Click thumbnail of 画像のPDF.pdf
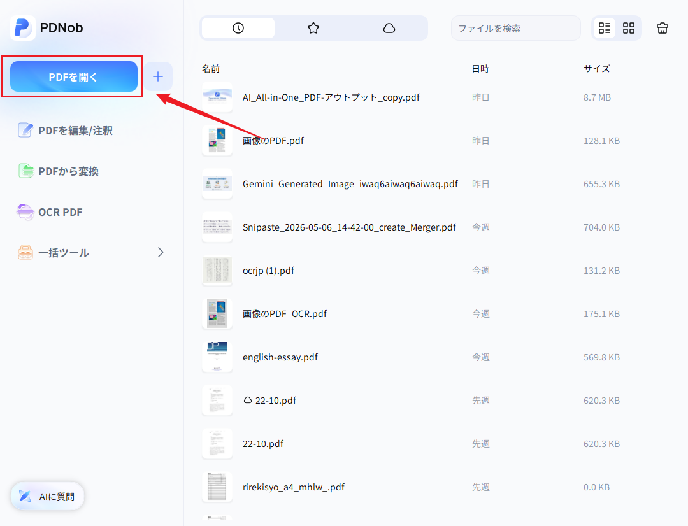The width and height of the screenshot is (688, 526). (217, 140)
